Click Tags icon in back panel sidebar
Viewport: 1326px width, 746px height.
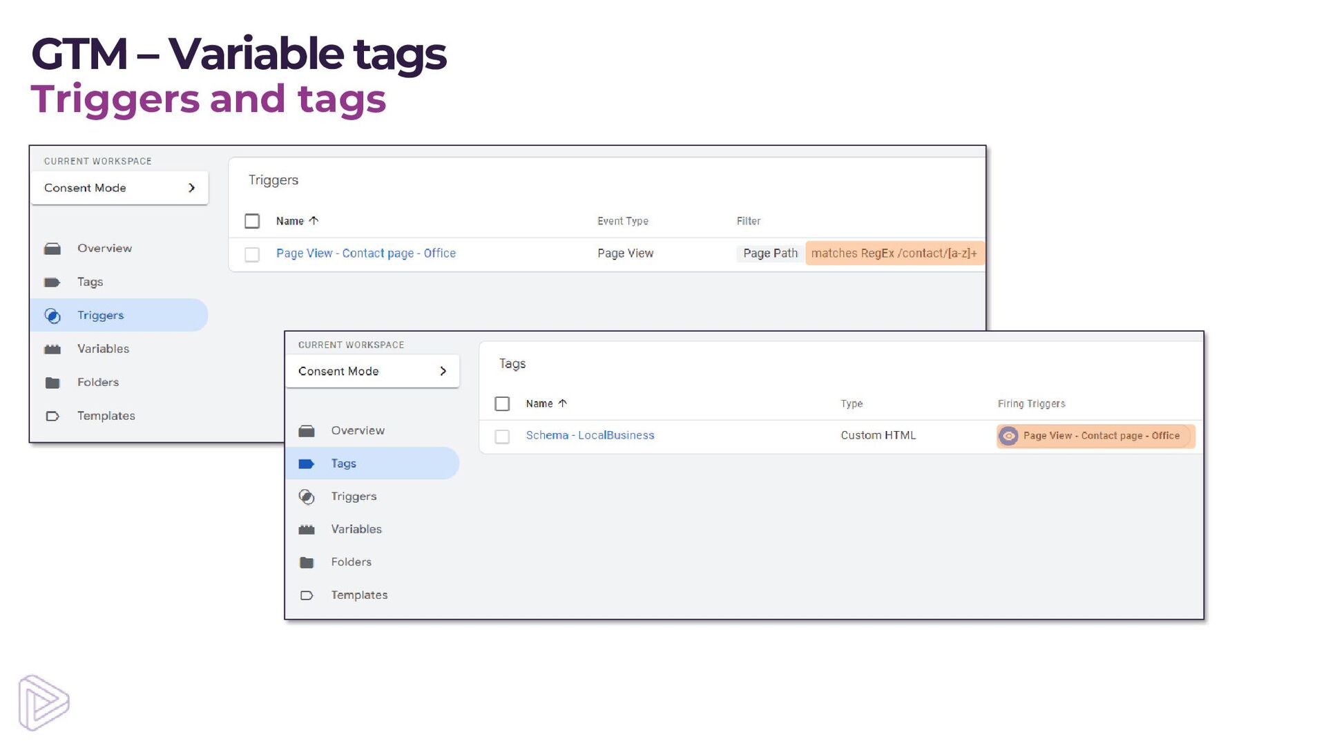click(52, 282)
